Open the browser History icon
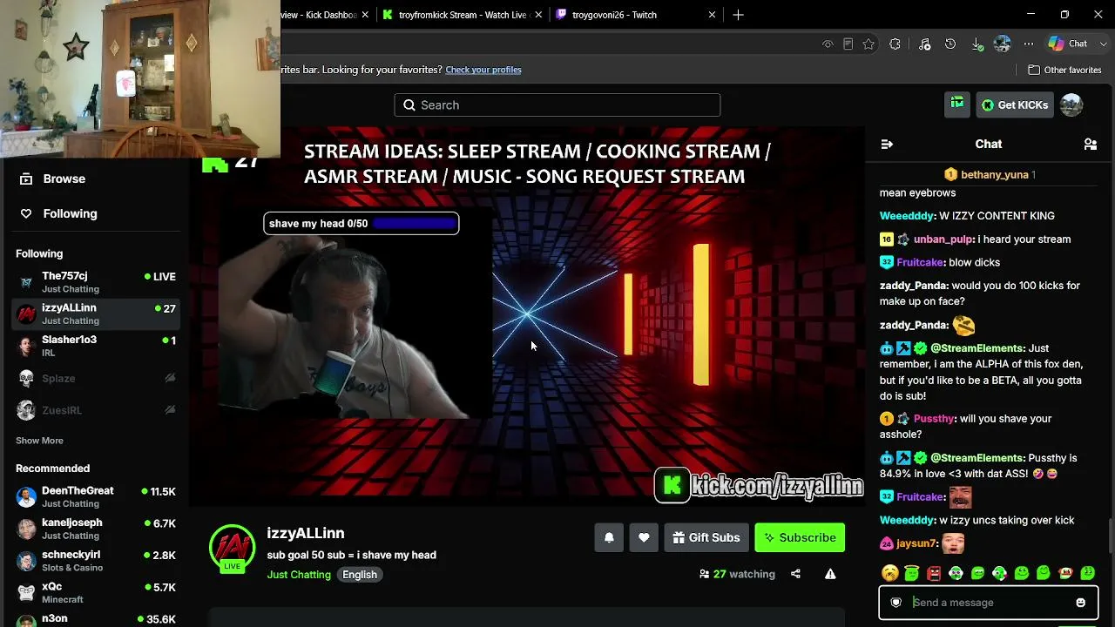The image size is (1115, 627). click(950, 44)
